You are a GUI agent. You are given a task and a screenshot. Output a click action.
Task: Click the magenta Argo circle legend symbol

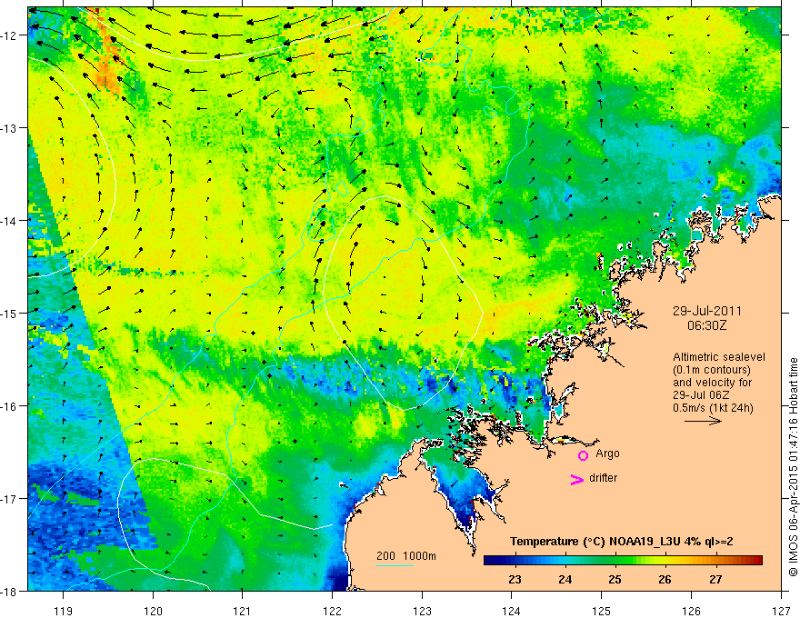coord(583,455)
